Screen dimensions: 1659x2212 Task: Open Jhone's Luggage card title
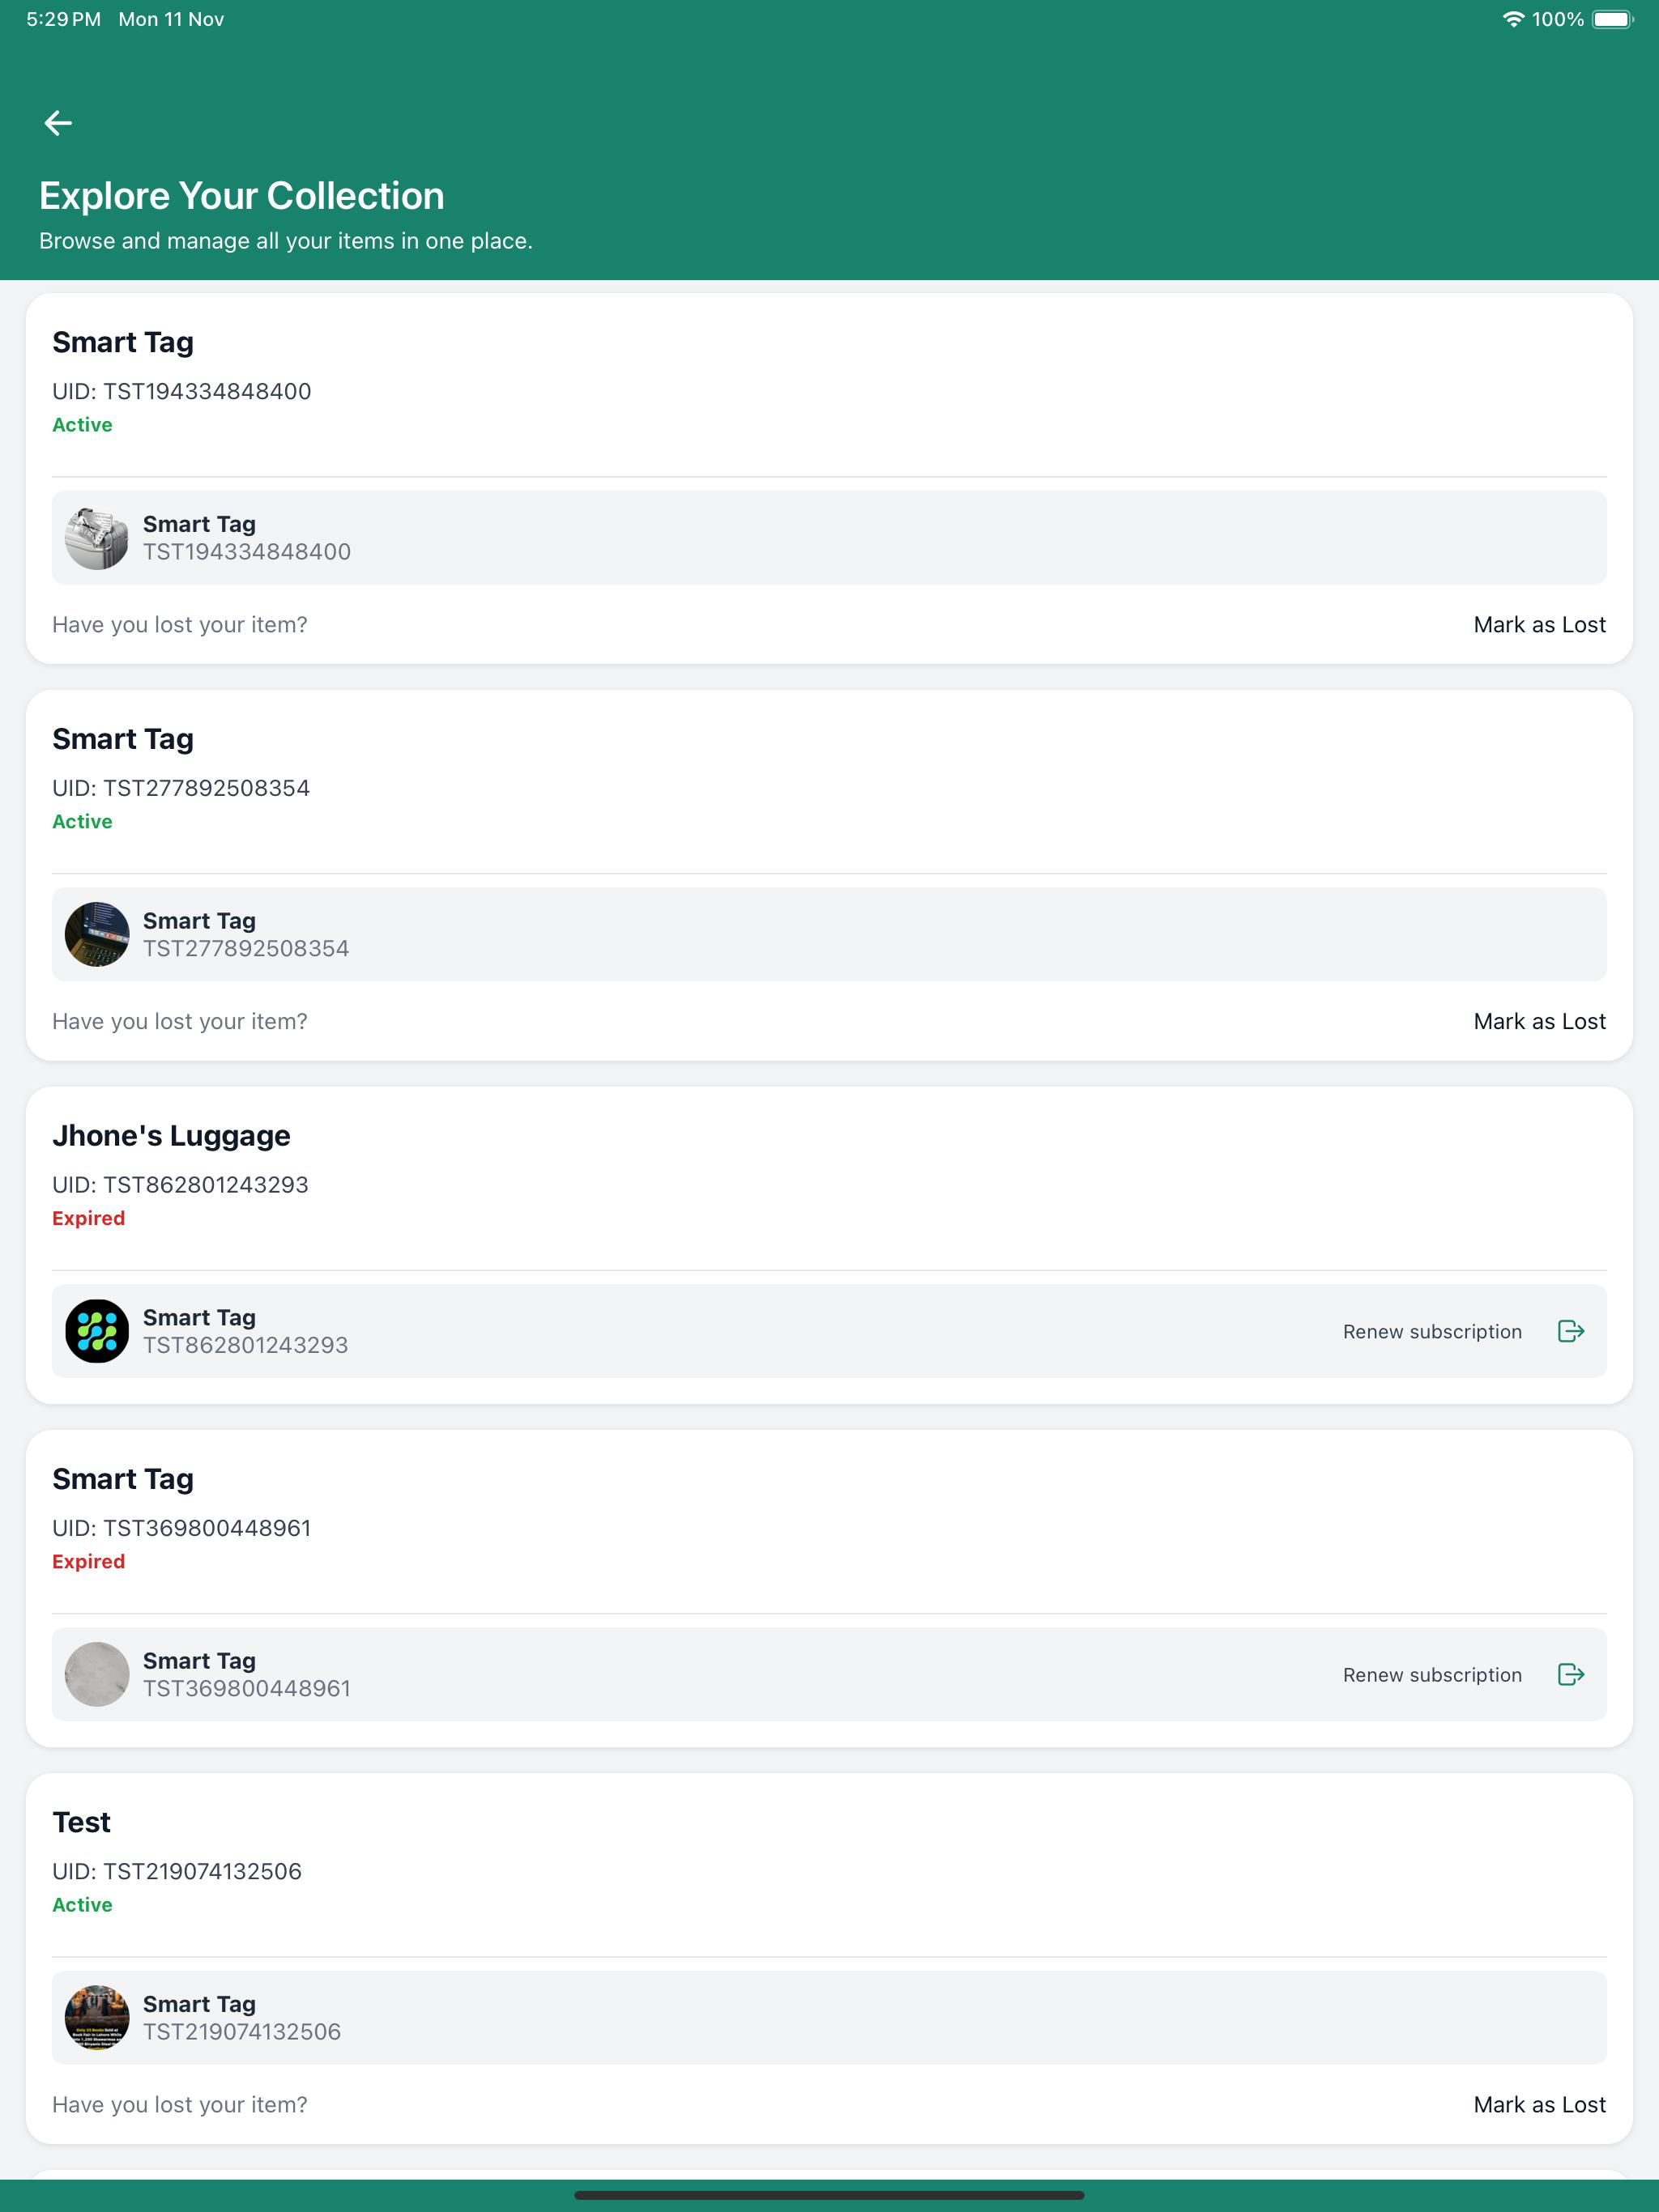171,1136
